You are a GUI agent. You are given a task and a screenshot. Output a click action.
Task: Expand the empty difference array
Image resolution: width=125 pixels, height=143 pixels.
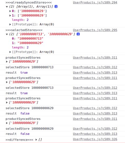pos(36,140)
